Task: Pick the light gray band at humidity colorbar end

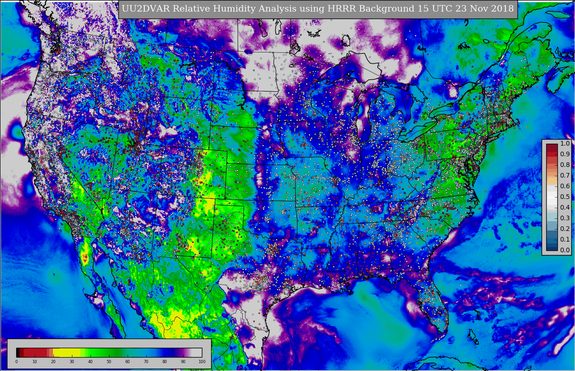Action: pyautogui.click(x=196, y=352)
